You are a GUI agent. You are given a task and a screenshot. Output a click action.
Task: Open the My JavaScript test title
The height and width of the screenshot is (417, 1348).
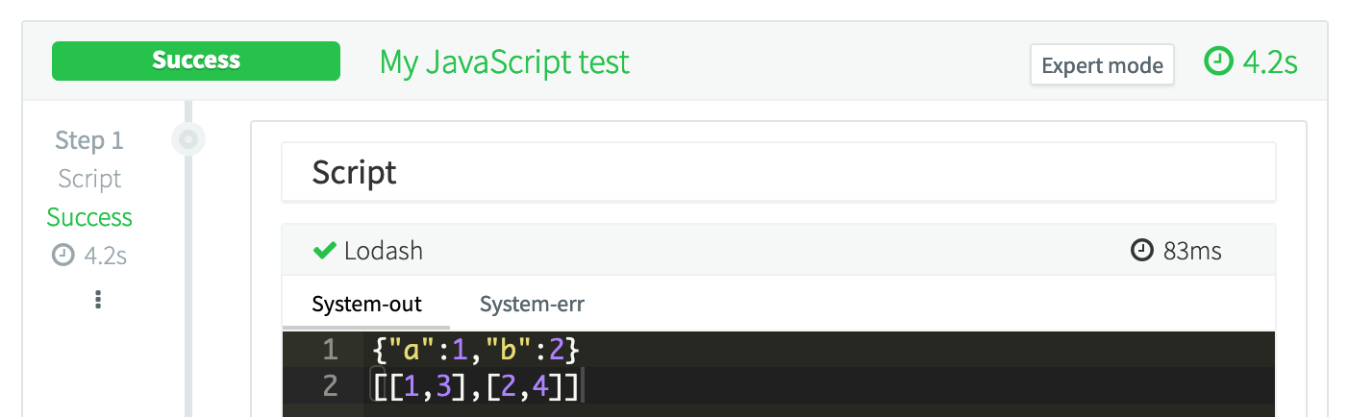coord(505,62)
